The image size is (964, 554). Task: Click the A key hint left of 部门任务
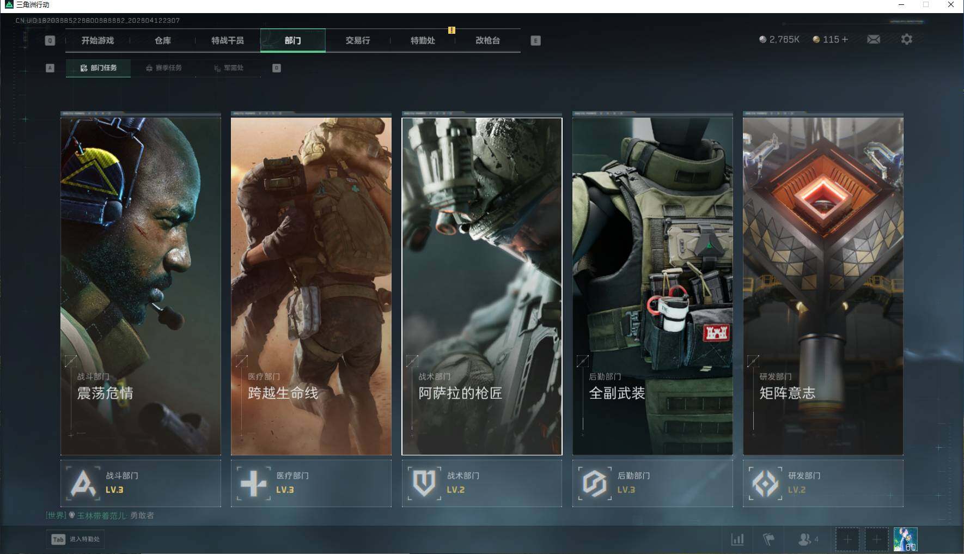[50, 68]
